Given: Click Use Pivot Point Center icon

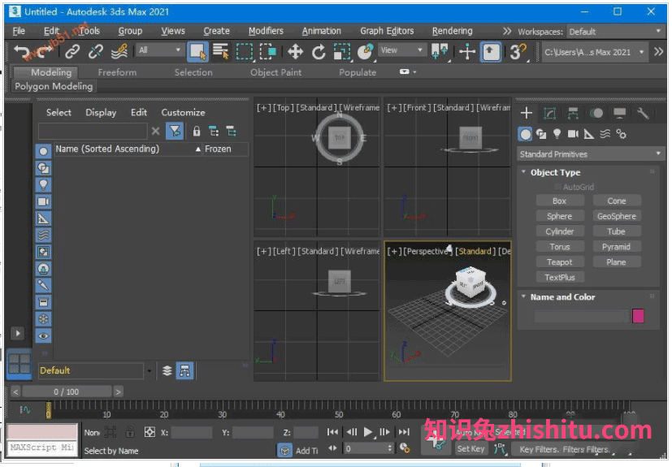Looking at the screenshot, I should tap(440, 52).
